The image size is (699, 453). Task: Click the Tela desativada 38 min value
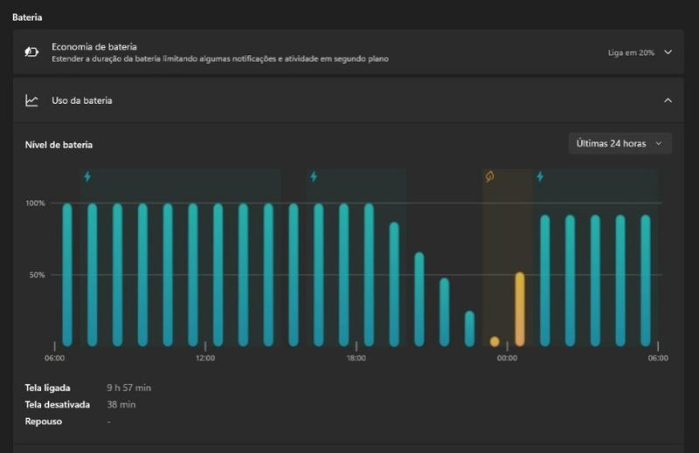click(121, 404)
